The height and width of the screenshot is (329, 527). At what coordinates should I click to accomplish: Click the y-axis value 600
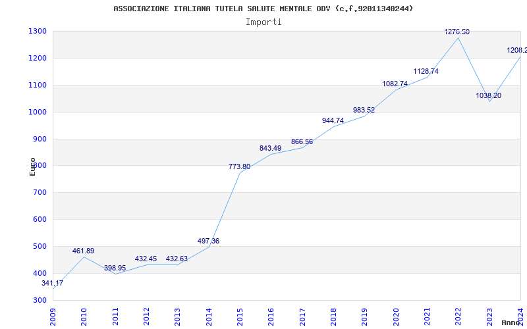click(40, 220)
